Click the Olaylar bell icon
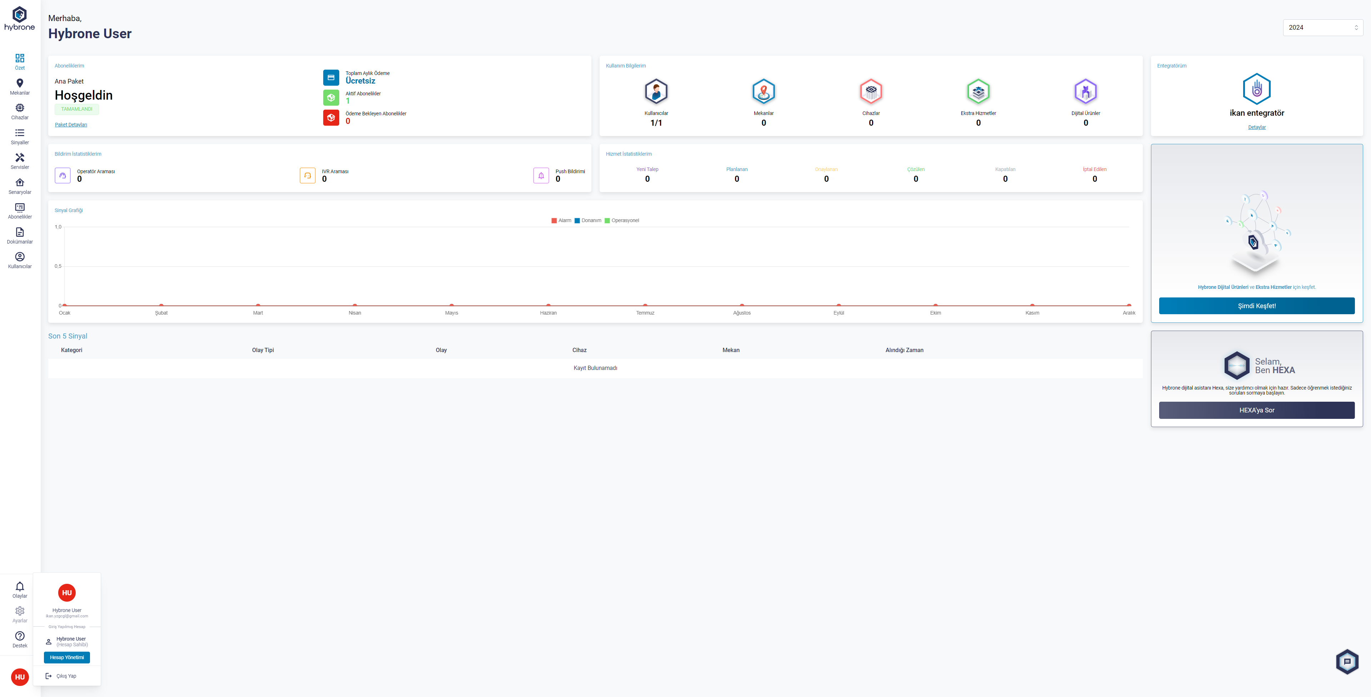Image resolution: width=1371 pixels, height=697 pixels. 20,586
